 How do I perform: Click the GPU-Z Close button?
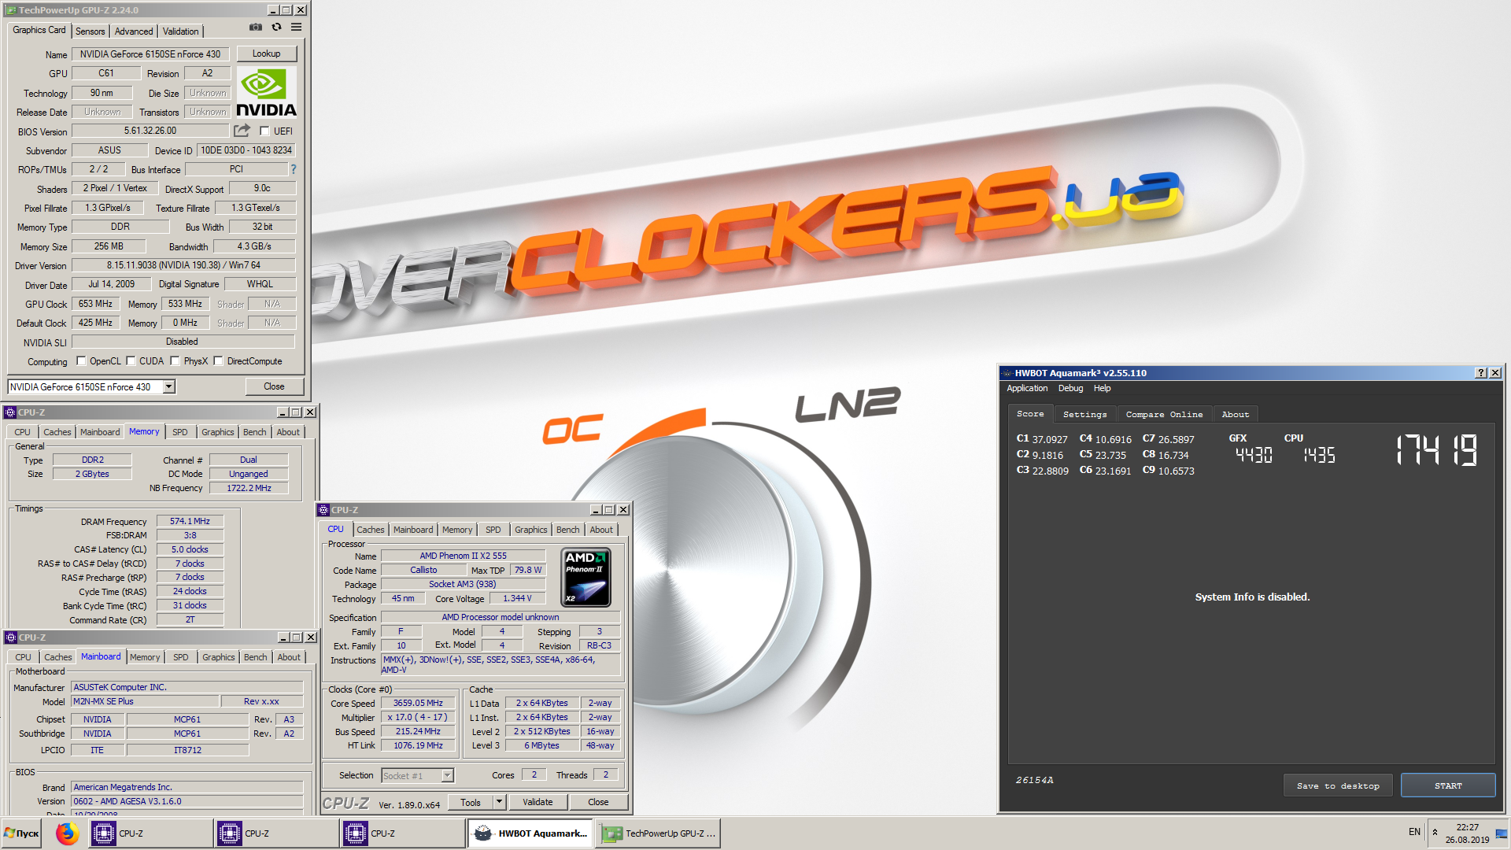click(x=274, y=386)
